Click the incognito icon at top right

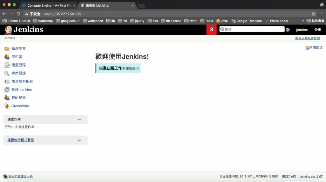[x=322, y=4]
